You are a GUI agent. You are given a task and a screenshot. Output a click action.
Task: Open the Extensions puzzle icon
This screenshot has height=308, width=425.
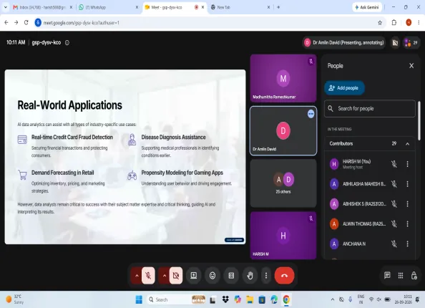(x=394, y=22)
